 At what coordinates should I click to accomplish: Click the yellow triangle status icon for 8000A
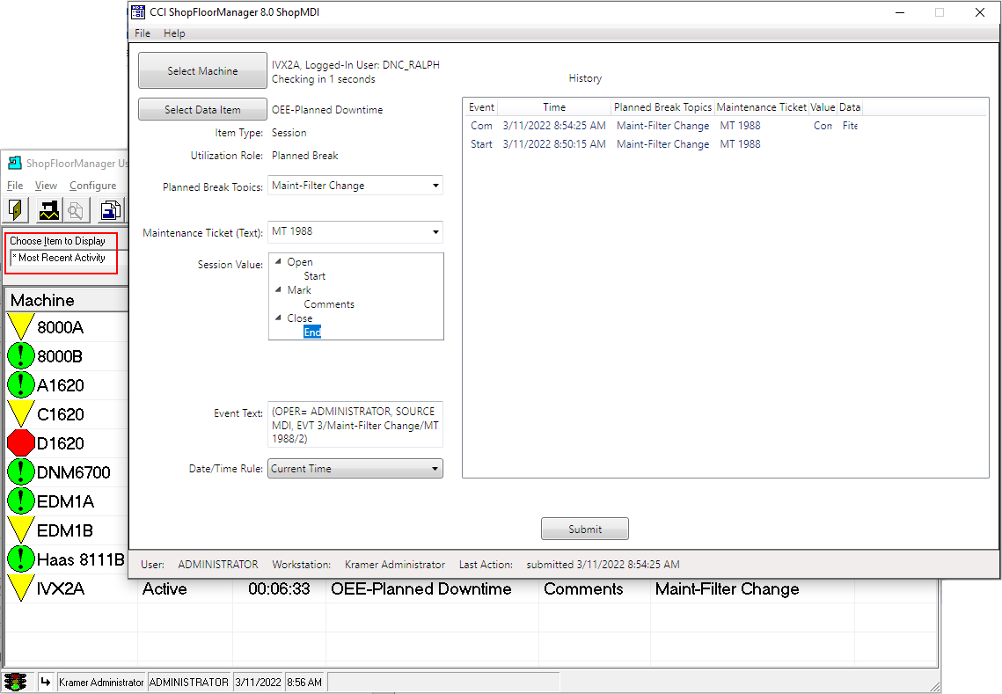point(20,326)
